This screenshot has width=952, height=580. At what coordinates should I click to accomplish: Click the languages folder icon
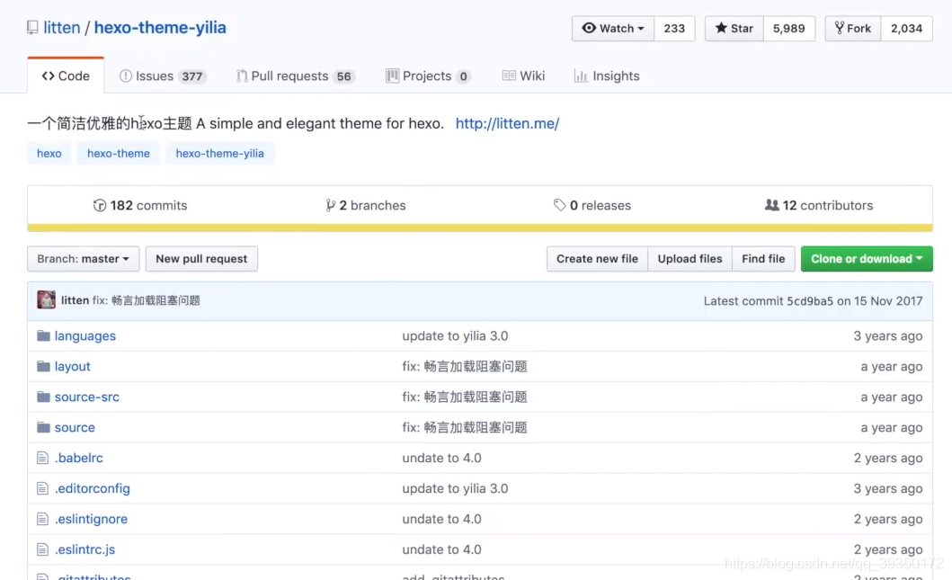pyautogui.click(x=43, y=335)
